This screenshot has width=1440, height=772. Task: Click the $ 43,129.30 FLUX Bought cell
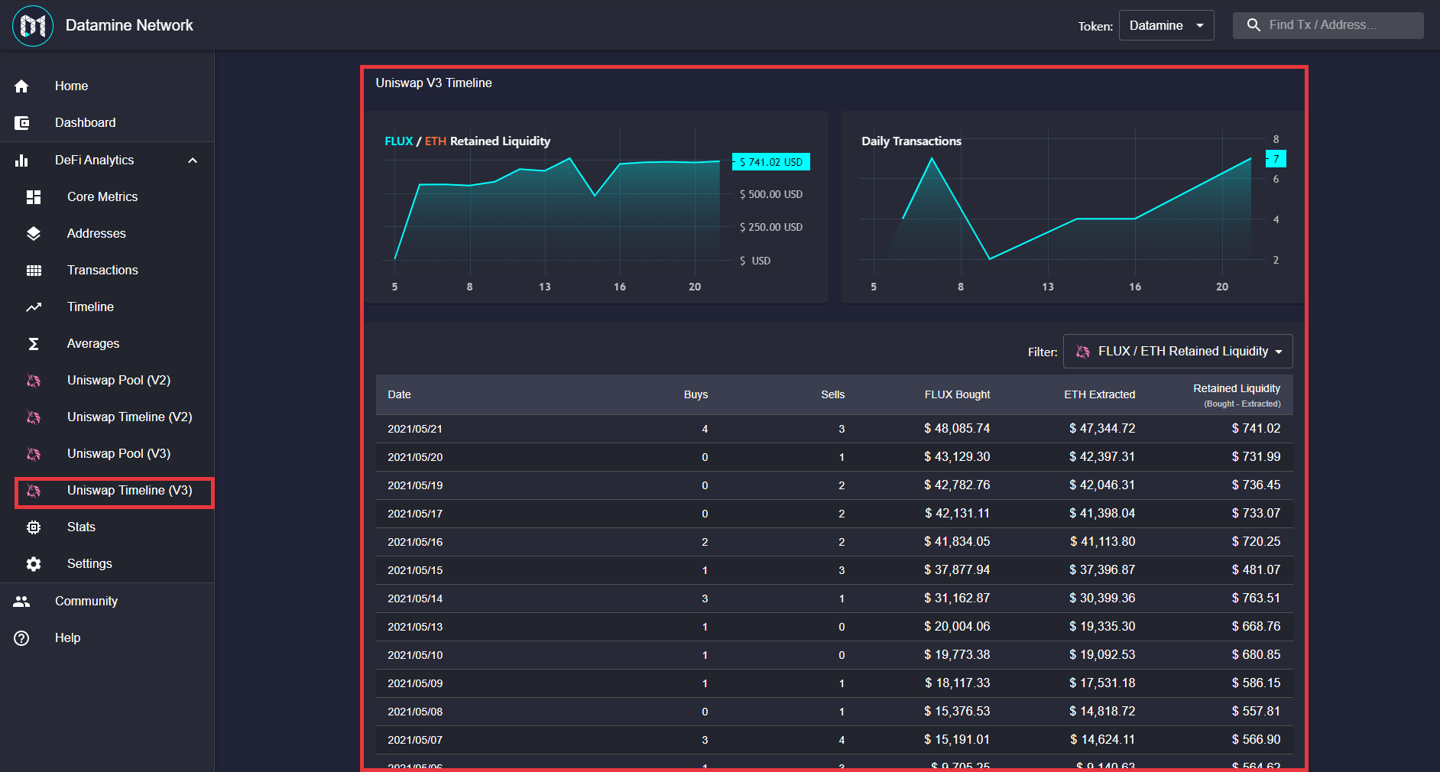[957, 457]
